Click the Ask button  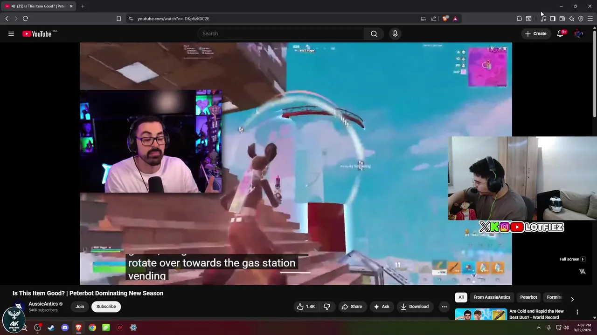point(382,307)
